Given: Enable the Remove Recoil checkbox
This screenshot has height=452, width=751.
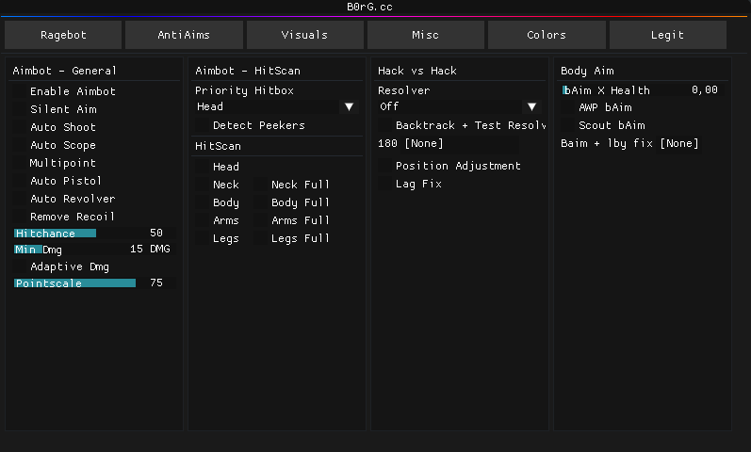Looking at the screenshot, I should 21,218.
